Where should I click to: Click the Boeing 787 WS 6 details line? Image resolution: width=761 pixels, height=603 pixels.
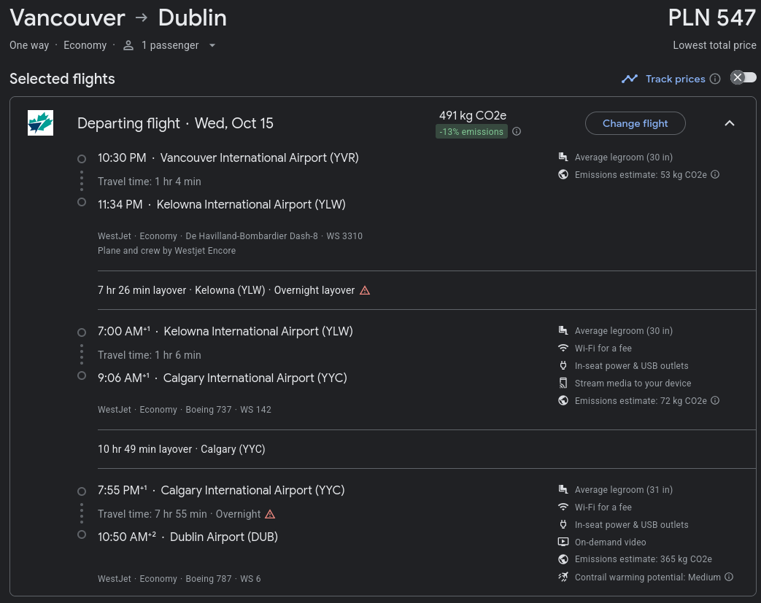point(179,579)
